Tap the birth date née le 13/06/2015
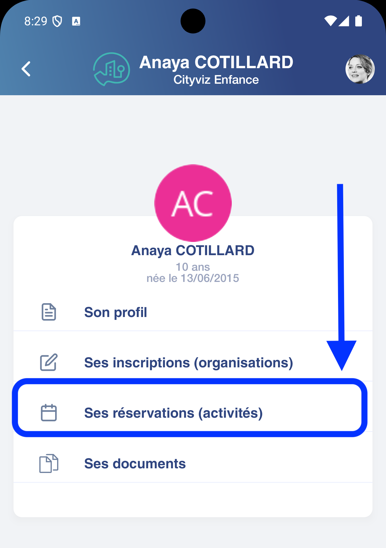Screen dimensions: 386x548 [193, 278]
